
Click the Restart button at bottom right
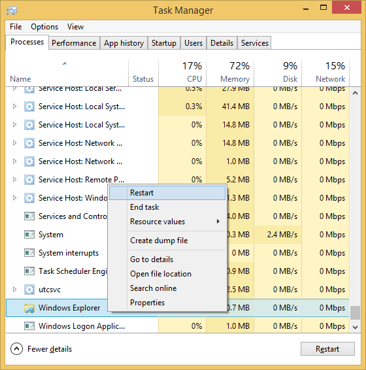point(327,349)
